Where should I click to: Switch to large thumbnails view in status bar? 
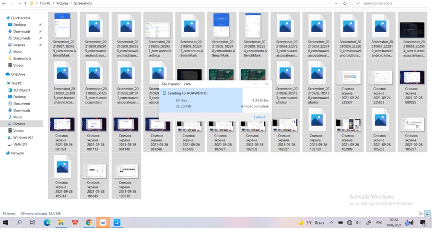click(427, 214)
